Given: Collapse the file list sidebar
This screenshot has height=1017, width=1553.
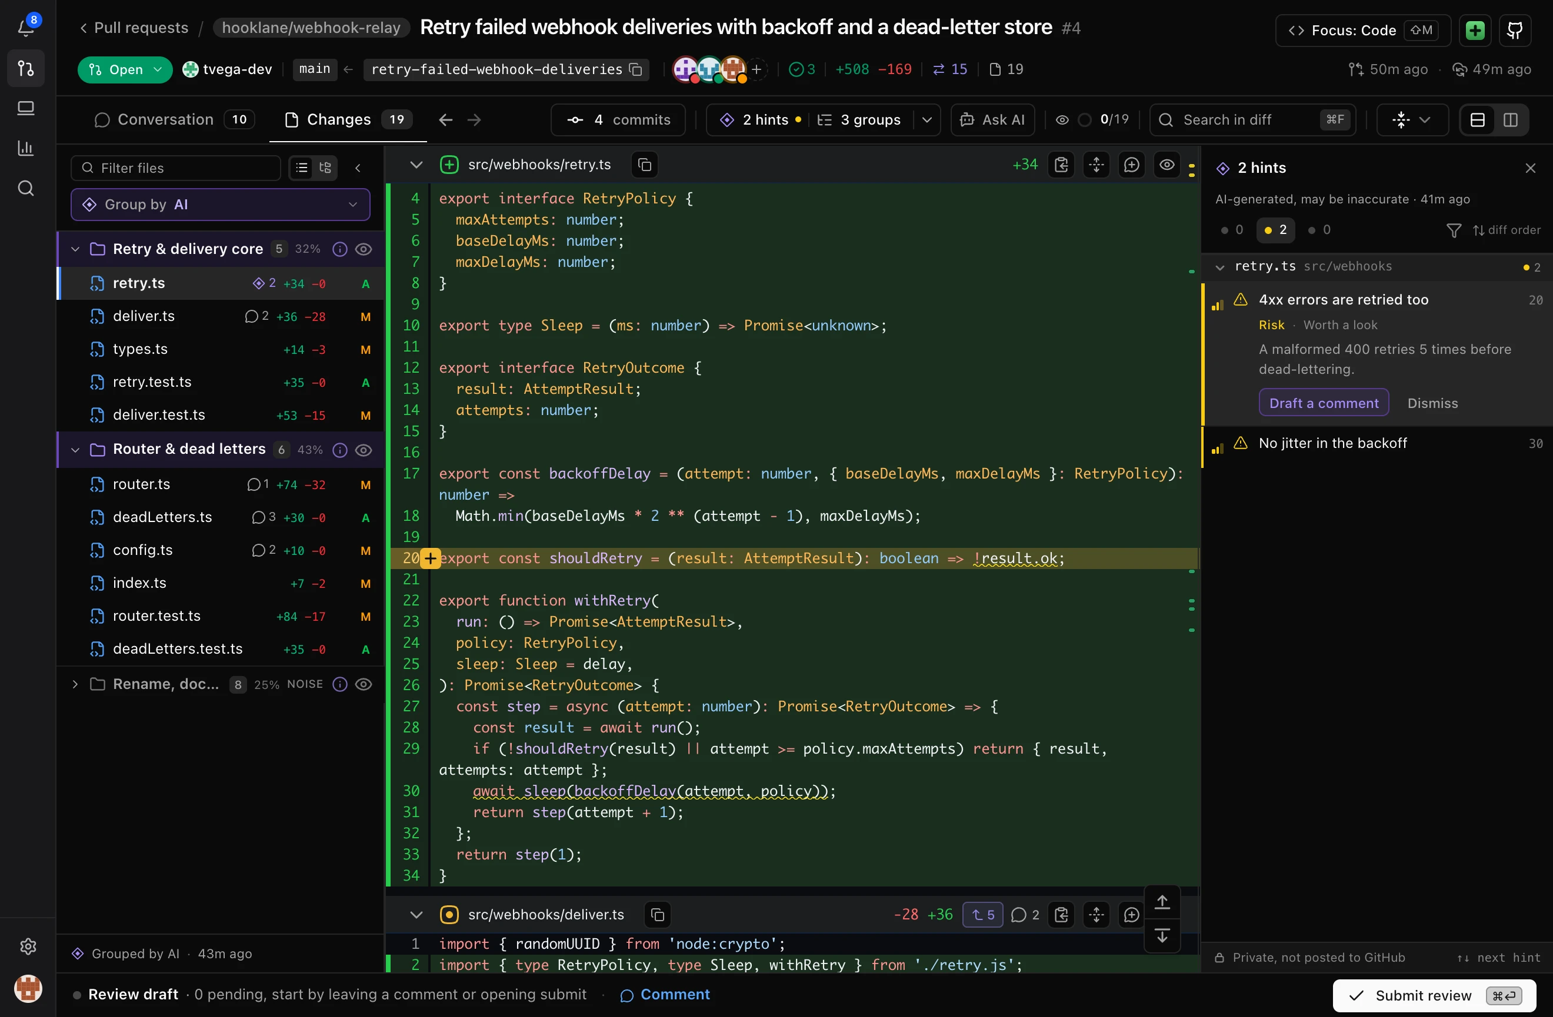Looking at the screenshot, I should pos(358,168).
